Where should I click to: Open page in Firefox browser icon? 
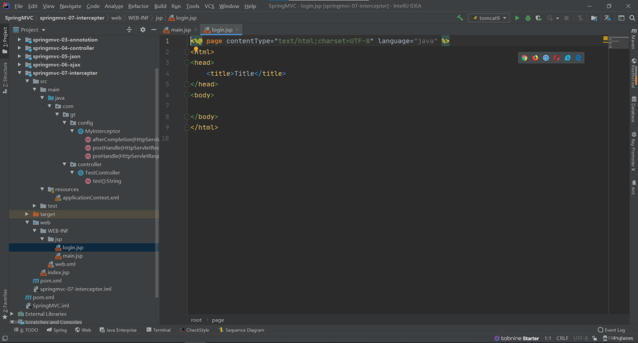[535, 58]
